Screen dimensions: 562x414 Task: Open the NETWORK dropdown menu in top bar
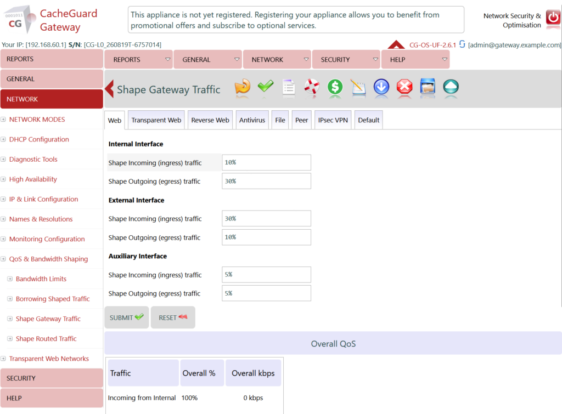click(x=277, y=59)
